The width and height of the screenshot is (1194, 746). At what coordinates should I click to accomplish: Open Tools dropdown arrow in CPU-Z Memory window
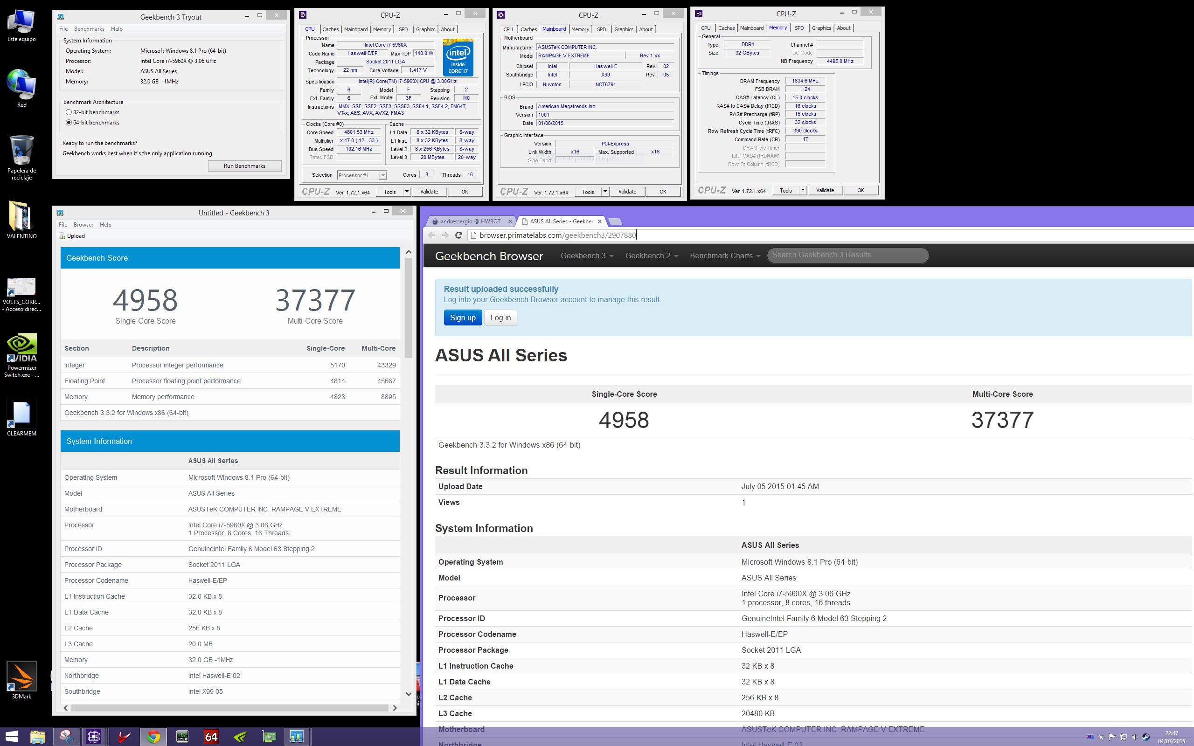pos(803,190)
